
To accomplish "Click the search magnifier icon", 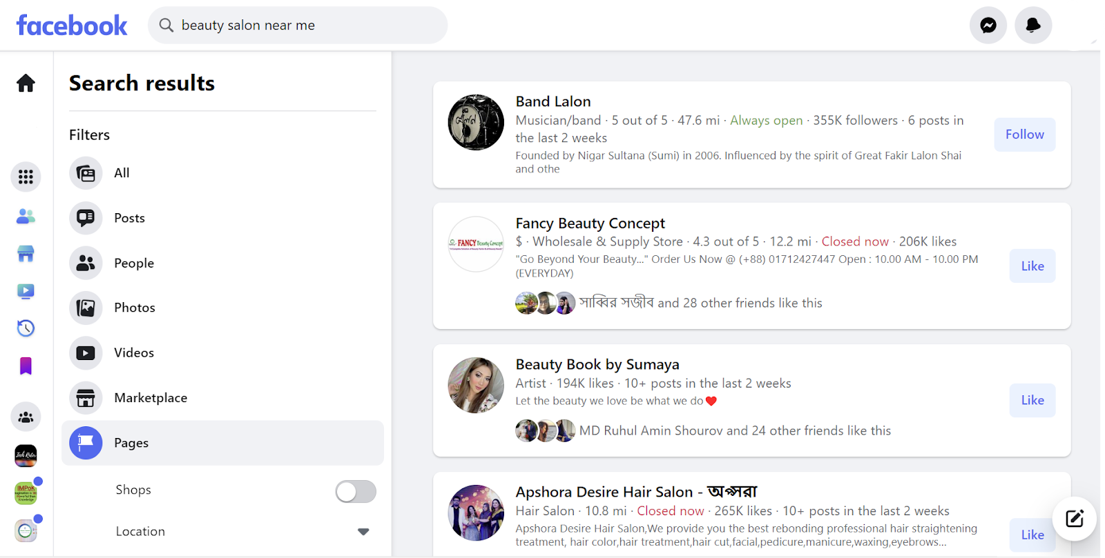I will tap(166, 26).
